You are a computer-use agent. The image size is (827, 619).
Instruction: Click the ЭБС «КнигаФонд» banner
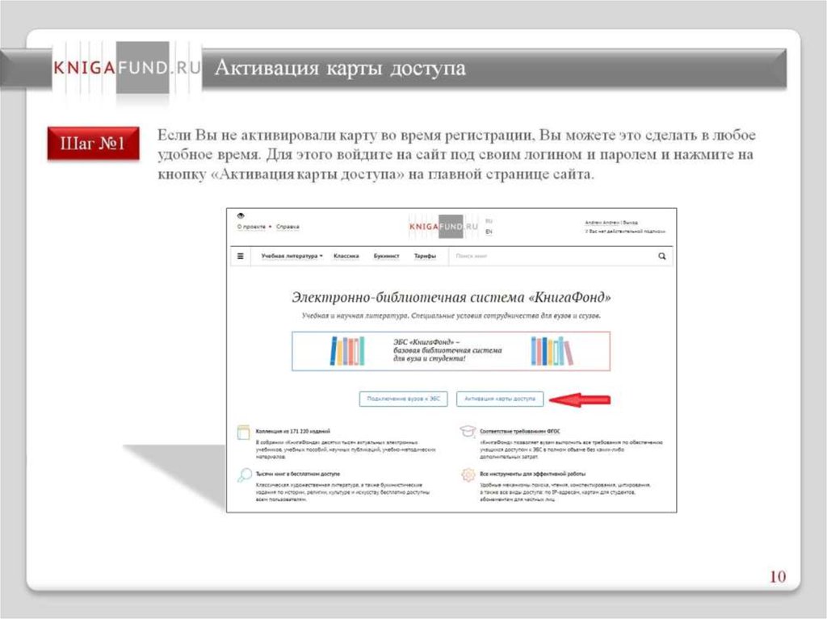pyautogui.click(x=451, y=351)
